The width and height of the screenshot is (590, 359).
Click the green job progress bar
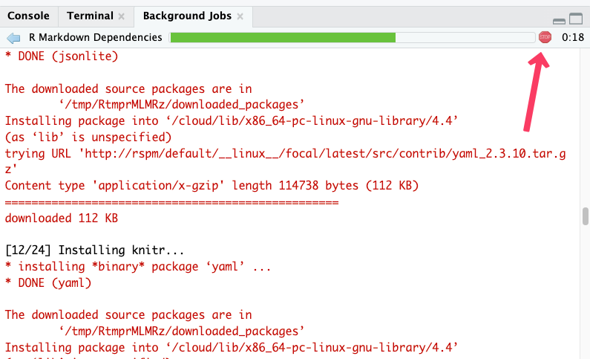[282, 37]
